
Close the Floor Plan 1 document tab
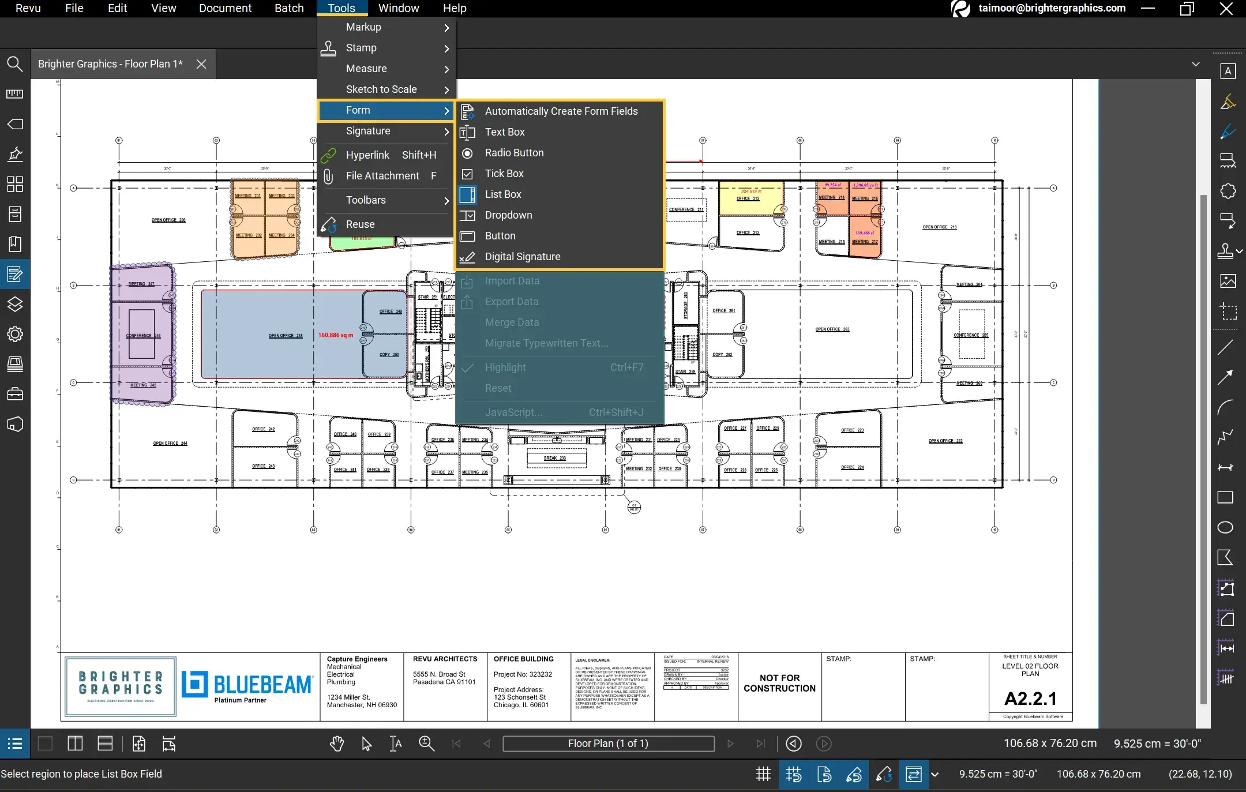[x=201, y=64]
